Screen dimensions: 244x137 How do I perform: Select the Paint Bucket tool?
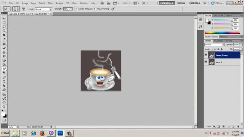coord(4,64)
